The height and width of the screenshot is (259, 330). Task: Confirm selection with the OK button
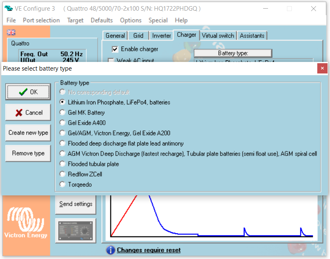[28, 92]
